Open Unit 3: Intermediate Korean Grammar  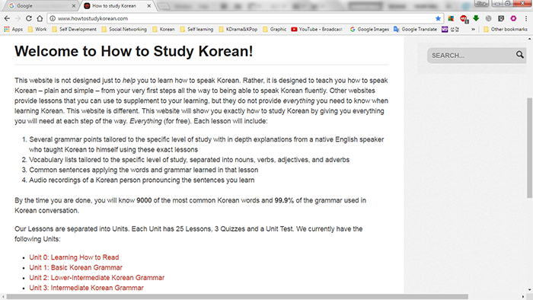pyautogui.click(x=86, y=288)
